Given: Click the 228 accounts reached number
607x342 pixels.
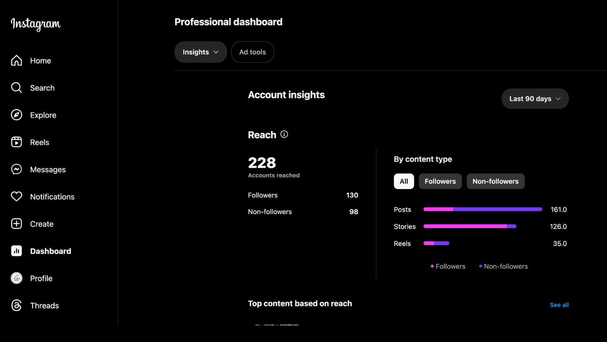Looking at the screenshot, I should click(x=262, y=163).
